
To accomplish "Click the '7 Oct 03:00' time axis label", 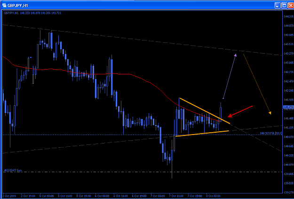I will pyautogui.click(x=158, y=196).
